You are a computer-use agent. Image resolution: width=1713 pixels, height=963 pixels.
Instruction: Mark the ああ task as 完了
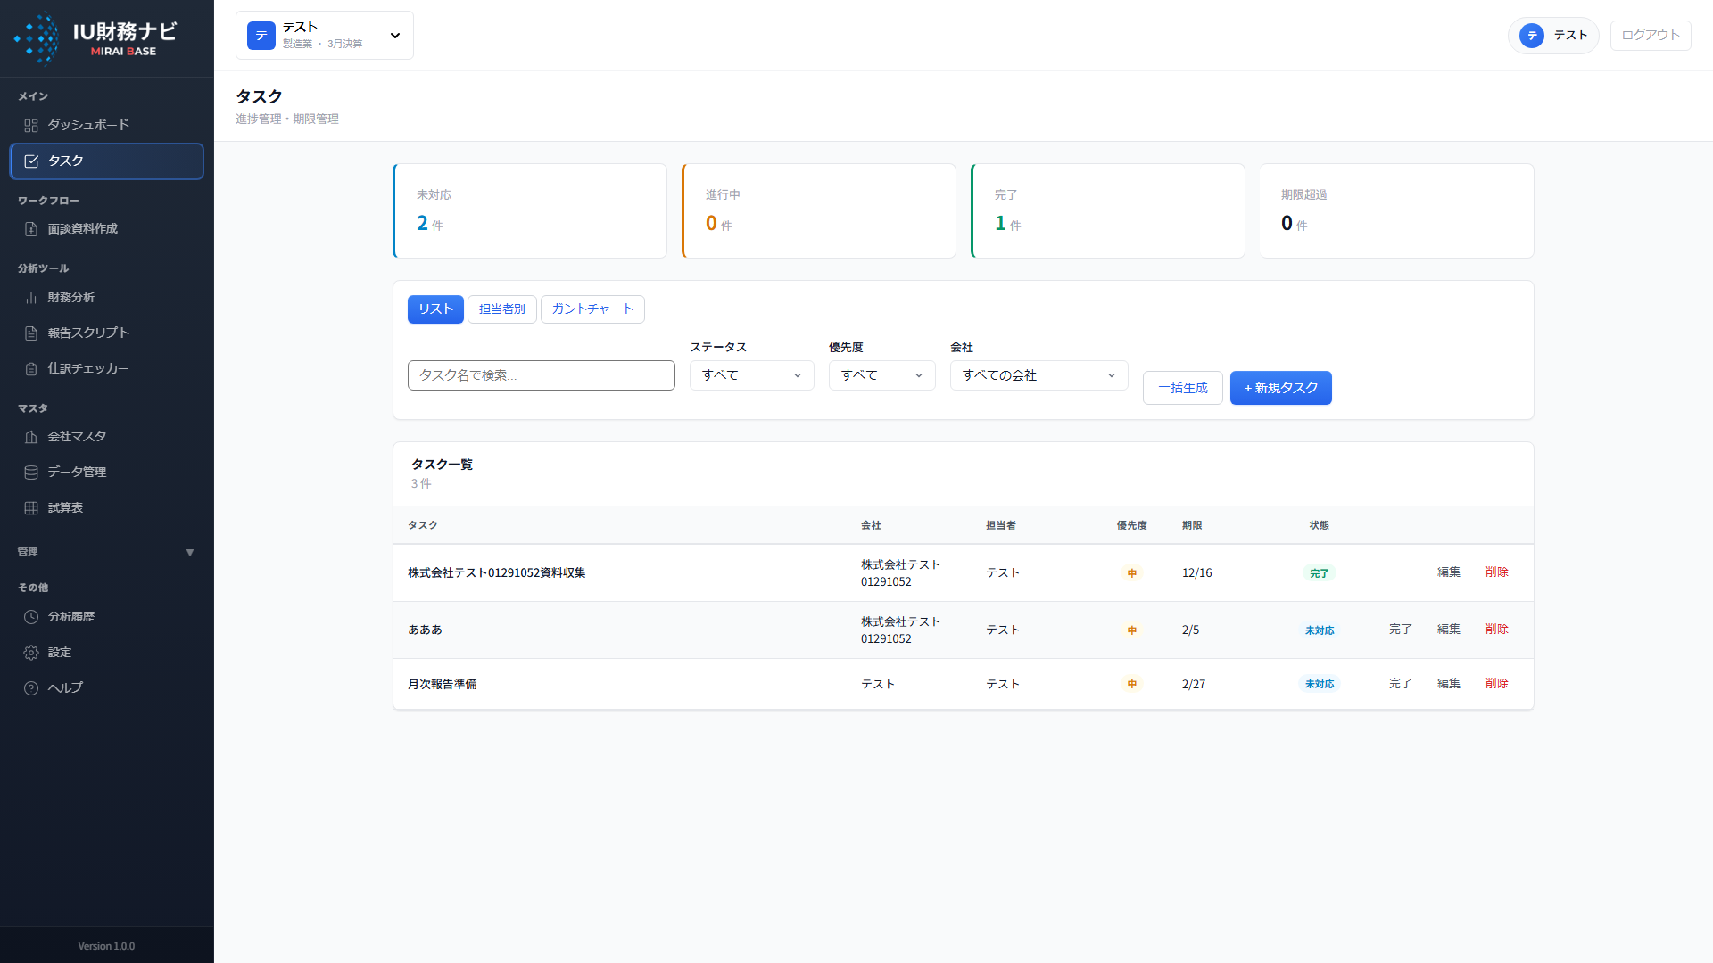[1400, 630]
